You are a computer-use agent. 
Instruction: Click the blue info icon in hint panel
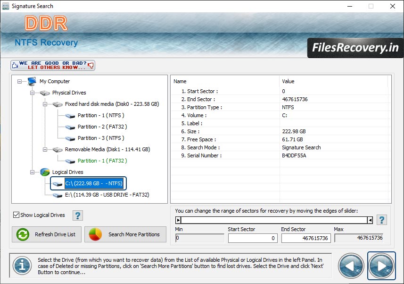pos(23,266)
